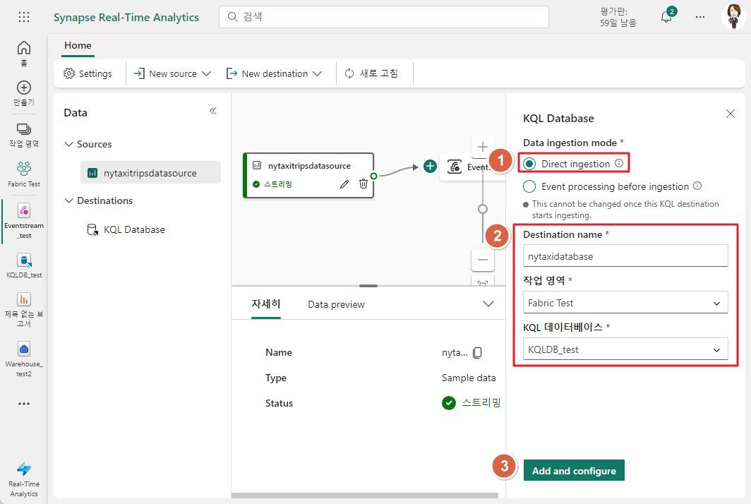This screenshot has width=751, height=504.
Task: Select nytaxitripsdatasource in Sources tree
Action: click(x=150, y=173)
